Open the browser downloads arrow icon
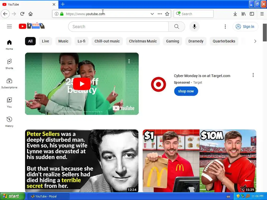Viewport: 267px width, 200px height. (x=235, y=14)
